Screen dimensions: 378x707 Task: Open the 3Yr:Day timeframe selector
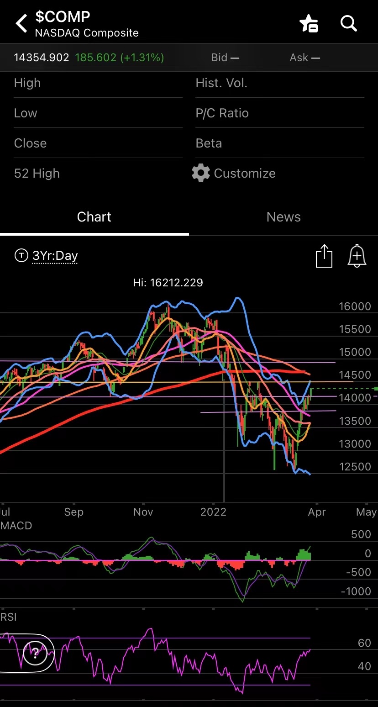(55, 256)
